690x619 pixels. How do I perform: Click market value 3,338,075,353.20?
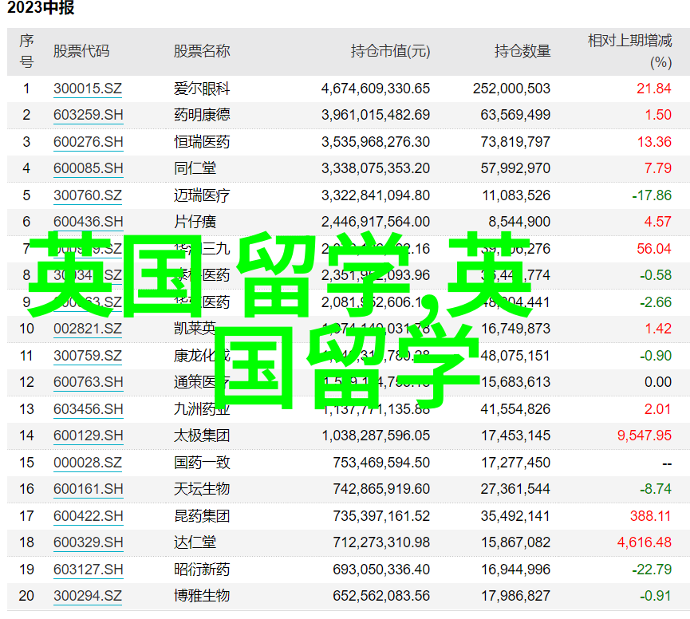(x=376, y=168)
